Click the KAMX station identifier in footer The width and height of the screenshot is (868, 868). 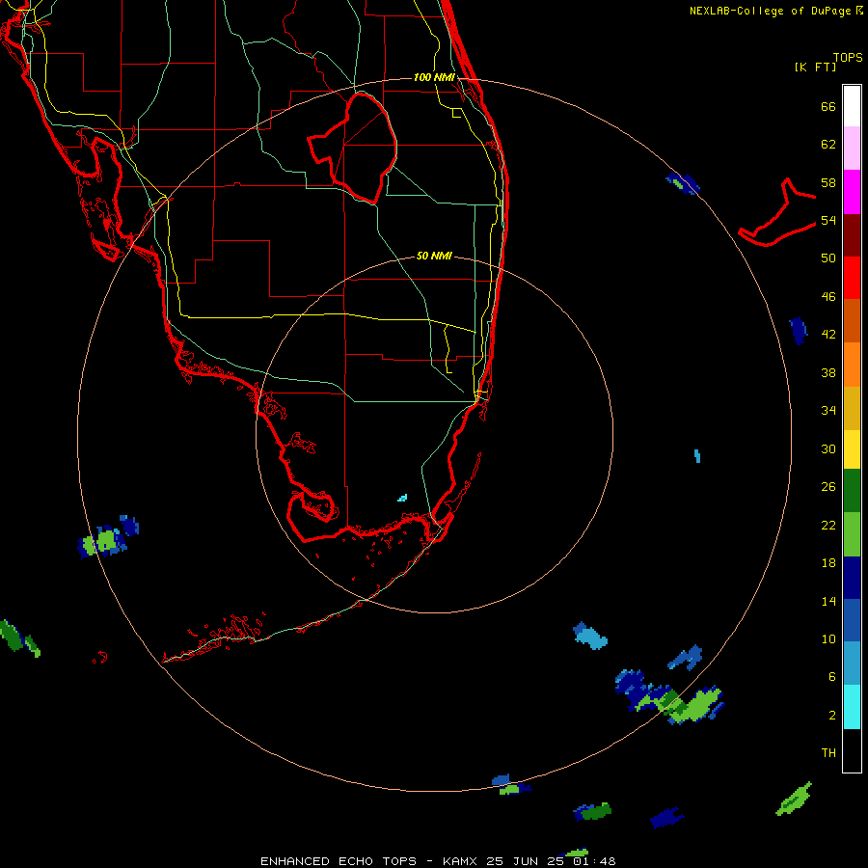tap(462, 861)
